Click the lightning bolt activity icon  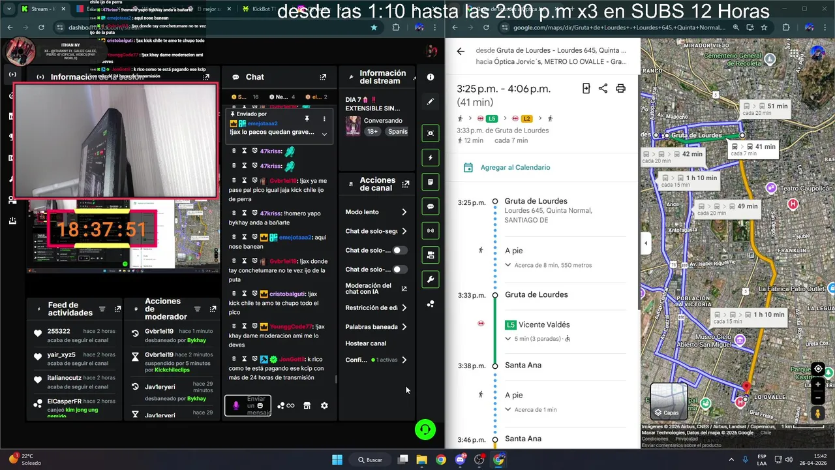(431, 157)
